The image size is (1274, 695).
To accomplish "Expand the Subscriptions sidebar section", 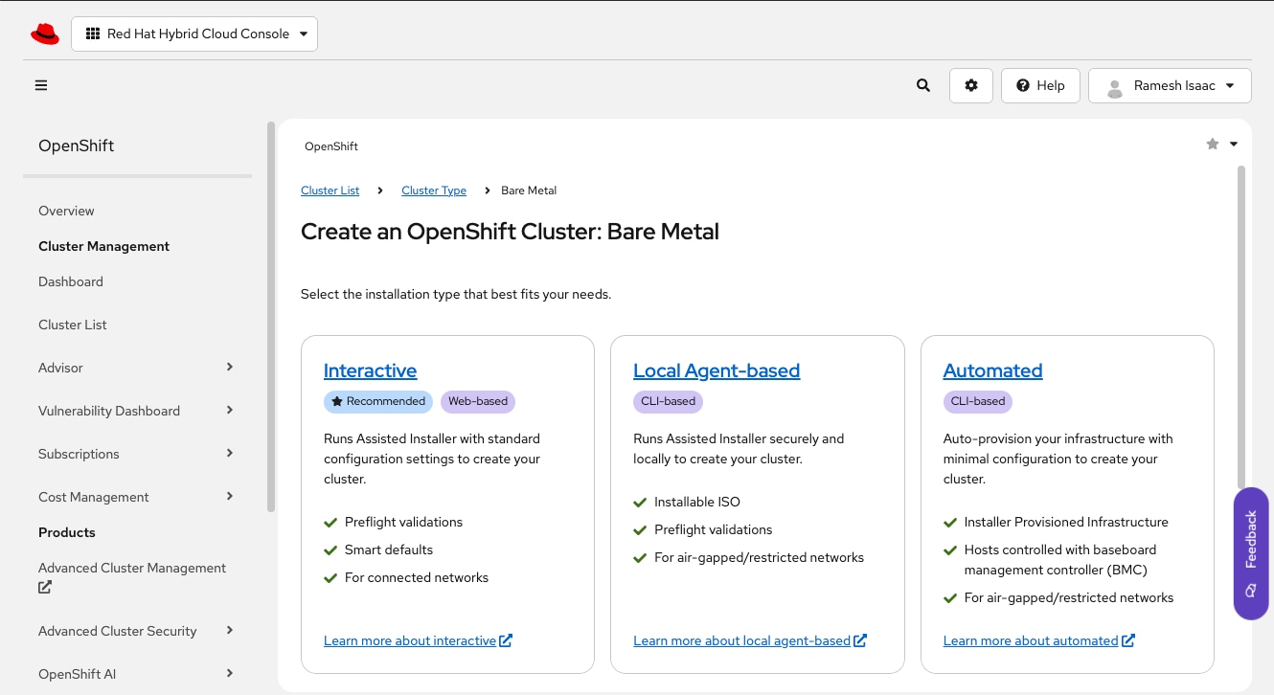I will [x=230, y=454].
